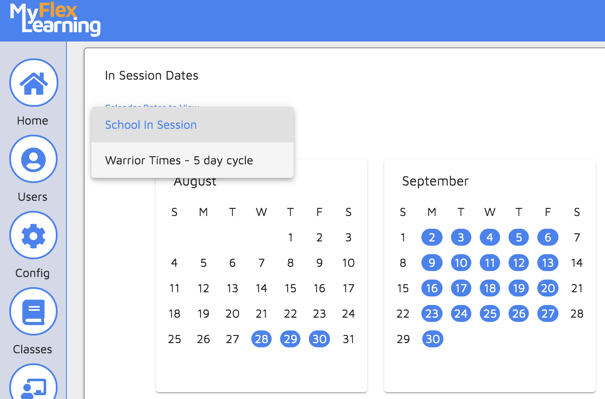The height and width of the screenshot is (399, 605).
Task: Toggle September 2 in-session date
Action: pos(432,238)
